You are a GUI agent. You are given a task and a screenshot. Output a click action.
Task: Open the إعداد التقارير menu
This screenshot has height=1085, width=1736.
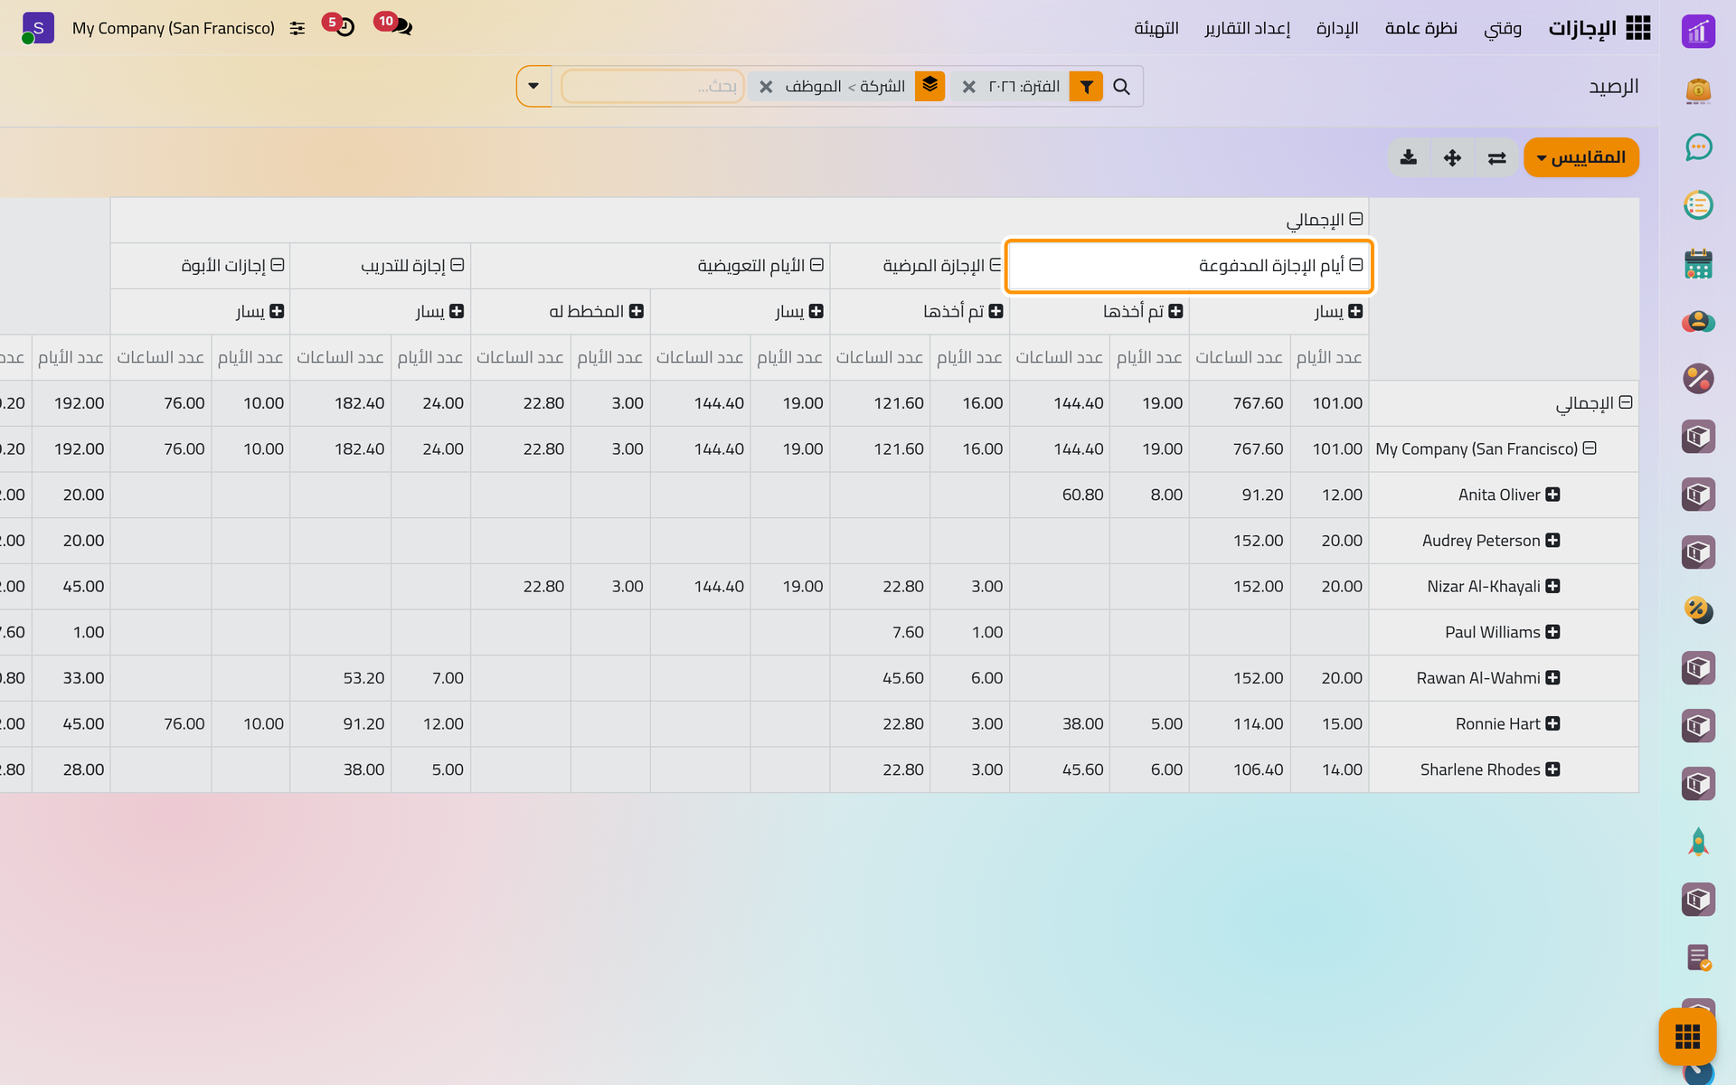point(1247,28)
